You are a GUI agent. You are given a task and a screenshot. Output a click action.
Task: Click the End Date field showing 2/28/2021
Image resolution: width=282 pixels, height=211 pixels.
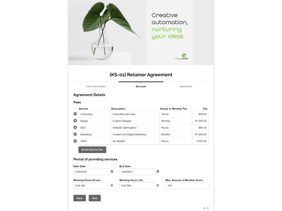coord(137,172)
